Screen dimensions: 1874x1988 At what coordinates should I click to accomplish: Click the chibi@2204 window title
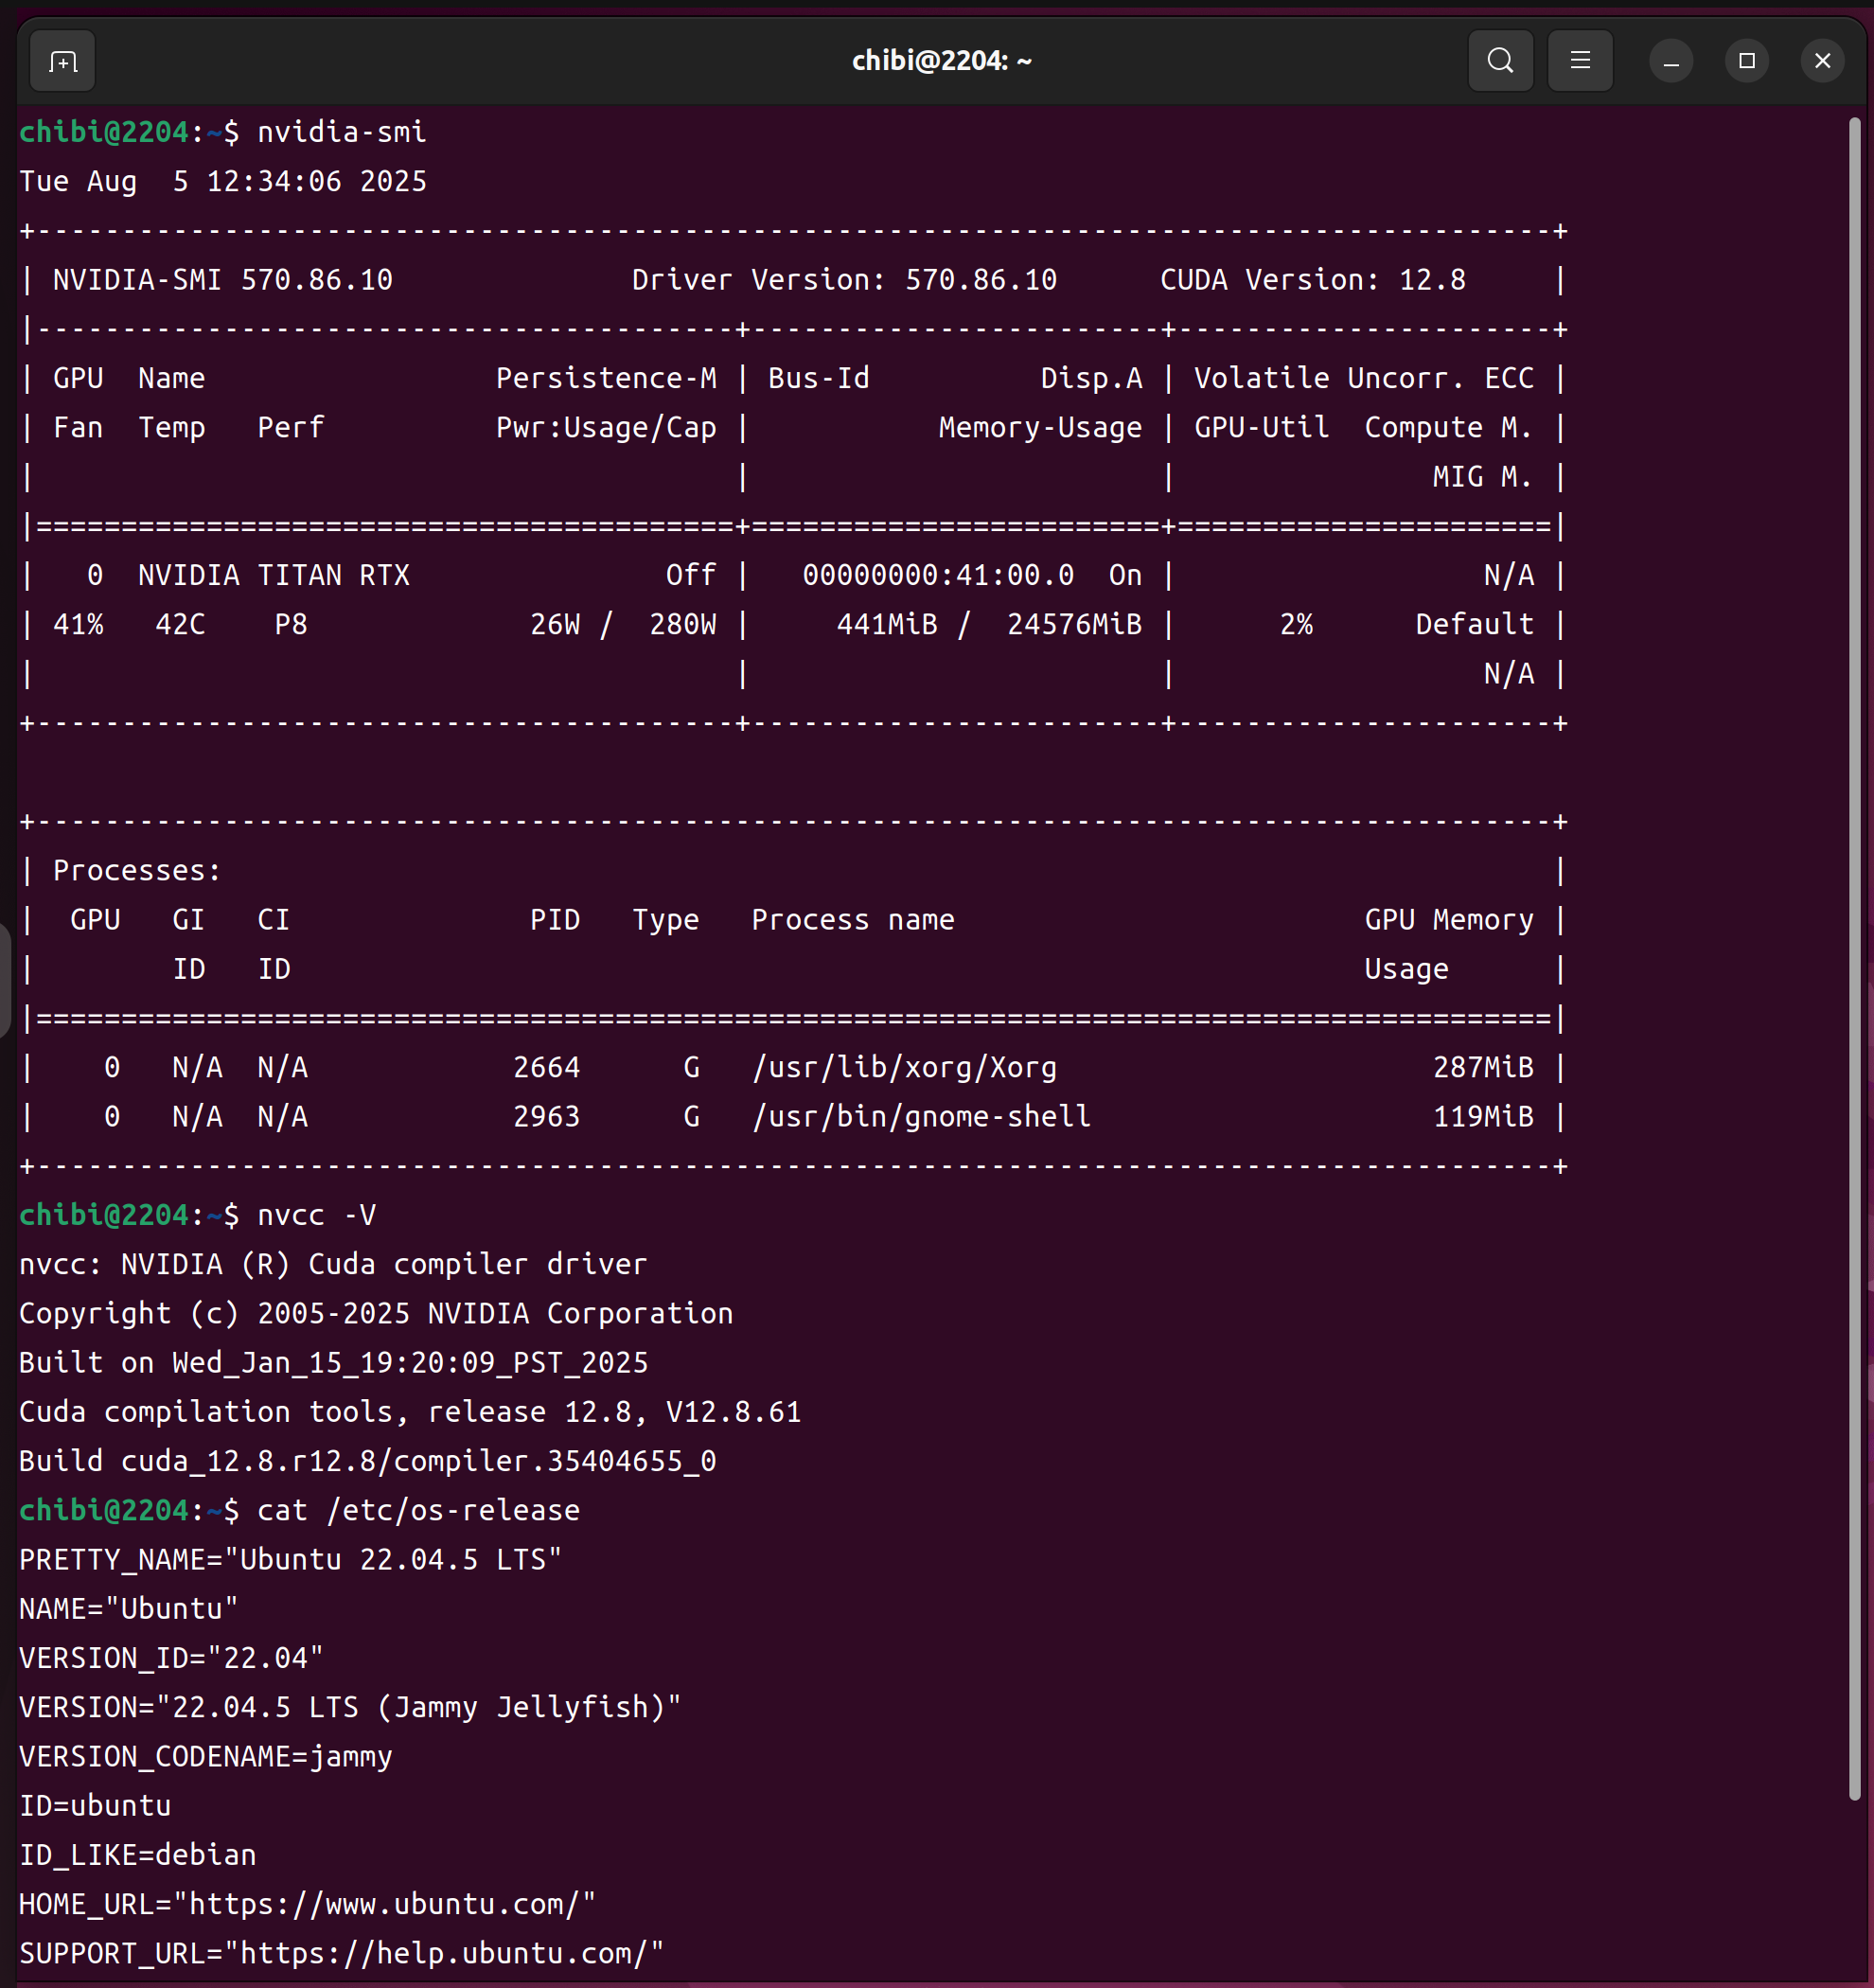[941, 61]
